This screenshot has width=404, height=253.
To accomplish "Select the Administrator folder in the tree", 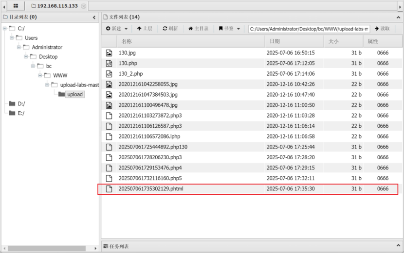I will 47,47.
